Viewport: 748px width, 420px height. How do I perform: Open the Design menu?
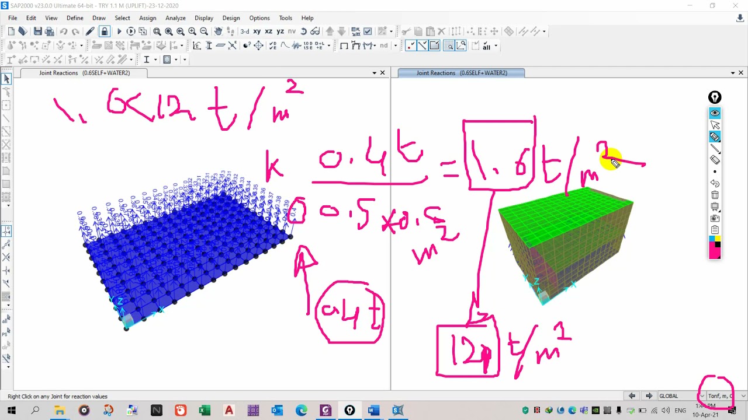[x=231, y=18]
